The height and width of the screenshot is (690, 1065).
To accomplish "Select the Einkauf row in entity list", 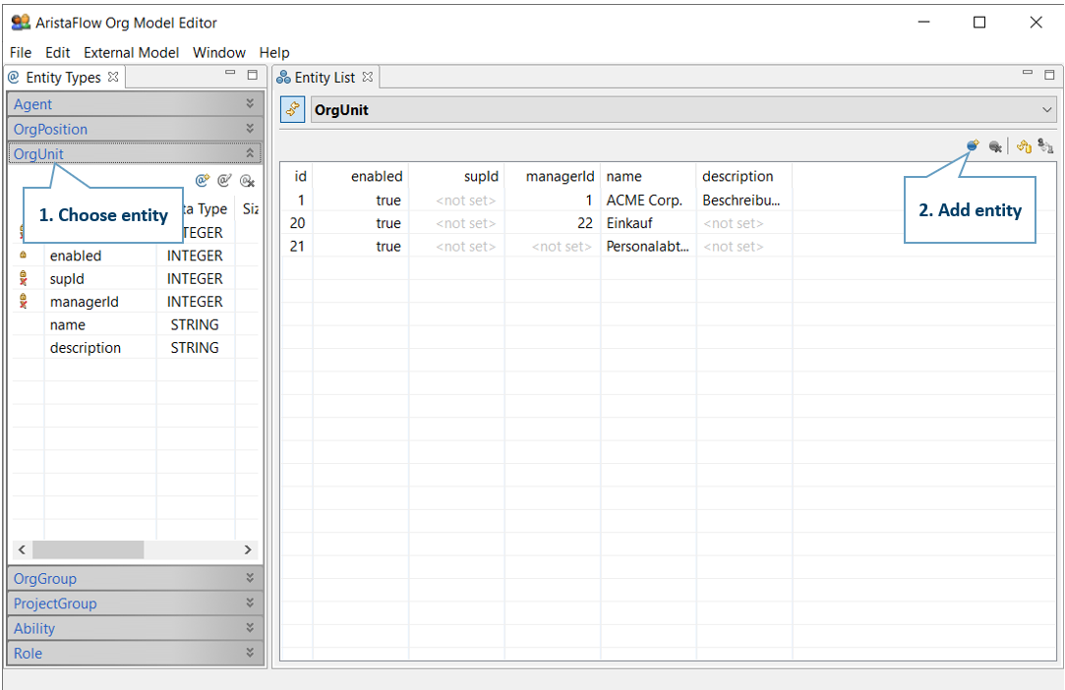I will tap(629, 223).
